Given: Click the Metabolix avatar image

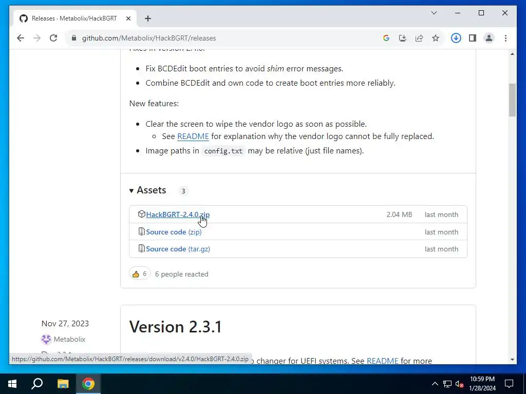Looking at the screenshot, I should 46,339.
